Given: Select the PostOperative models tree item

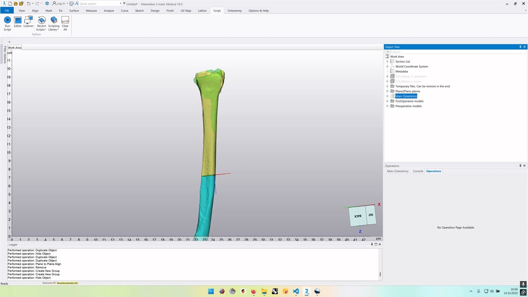Looking at the screenshot, I should 410,101.
